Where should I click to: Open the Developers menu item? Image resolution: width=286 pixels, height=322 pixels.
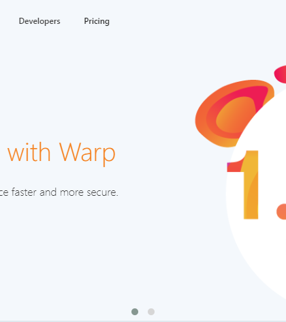tap(39, 21)
